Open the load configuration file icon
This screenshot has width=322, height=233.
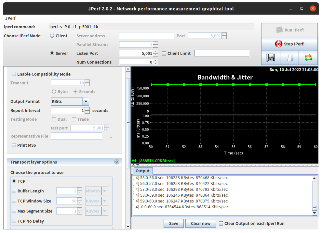(289, 58)
